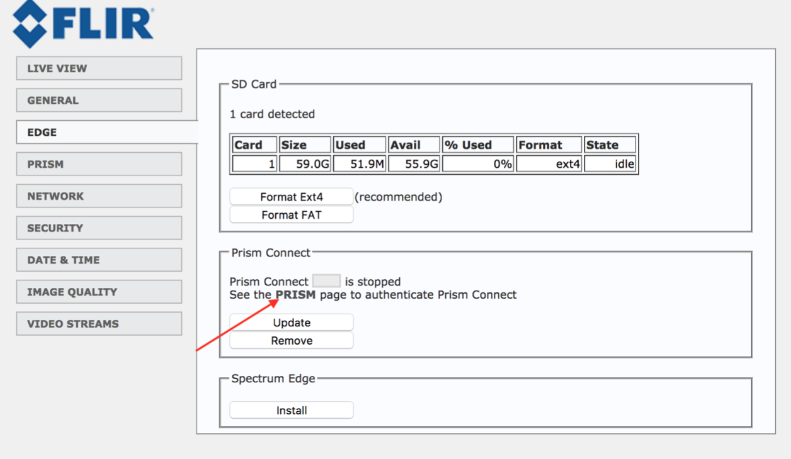This screenshot has height=459, width=791.
Task: Click the 55.9G available cell
Action: (414, 164)
